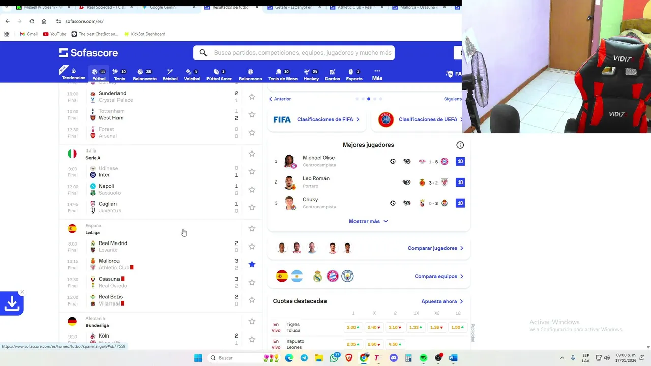This screenshot has width=651, height=366.
Task: Favorite the Tottenham vs West Ham match
Action: click(x=252, y=114)
